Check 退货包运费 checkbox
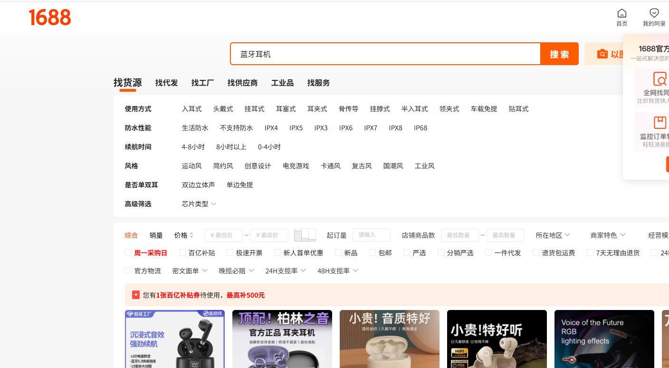Viewport: 669px width, 368px height. [536, 252]
